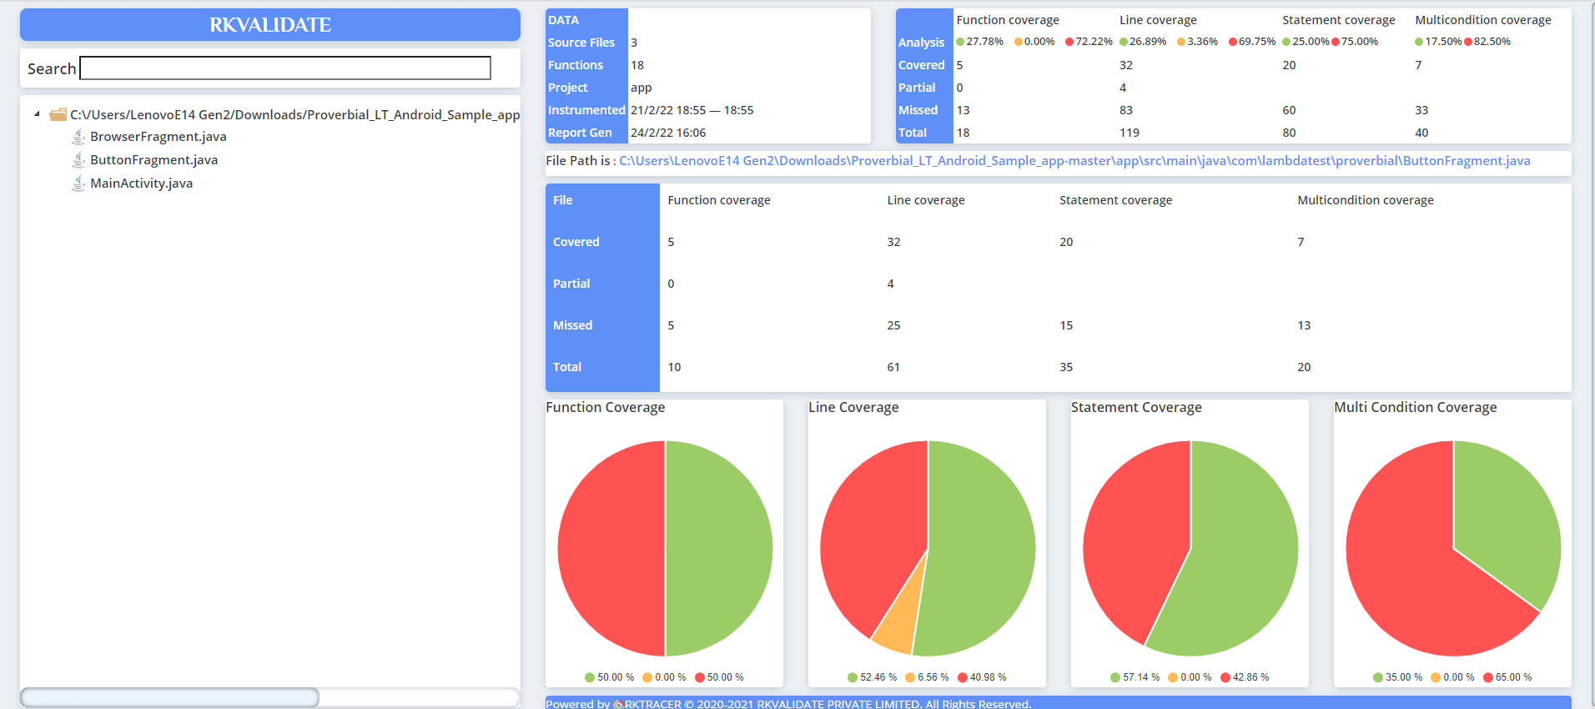The height and width of the screenshot is (709, 1595).
Task: Click the Java icon beside BrowserFragment.java
Action: click(78, 137)
